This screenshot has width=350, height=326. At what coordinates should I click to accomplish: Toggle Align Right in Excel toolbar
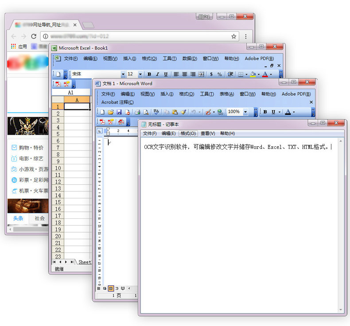pyautogui.click(x=193, y=74)
